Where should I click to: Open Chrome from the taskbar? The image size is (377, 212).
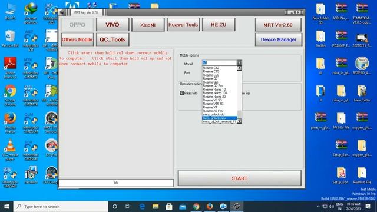(196, 207)
